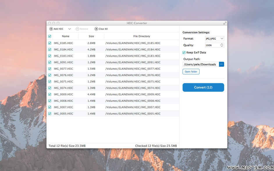The image size is (274, 171).
Task: Select the IMG_0076.HEIC file name
Action: point(63,75)
